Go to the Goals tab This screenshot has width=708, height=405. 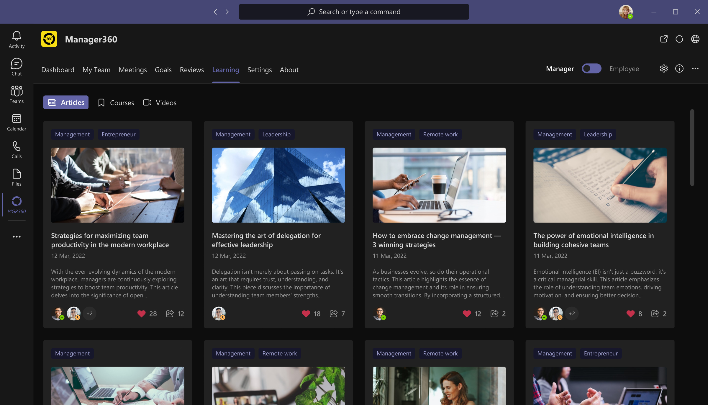163,70
